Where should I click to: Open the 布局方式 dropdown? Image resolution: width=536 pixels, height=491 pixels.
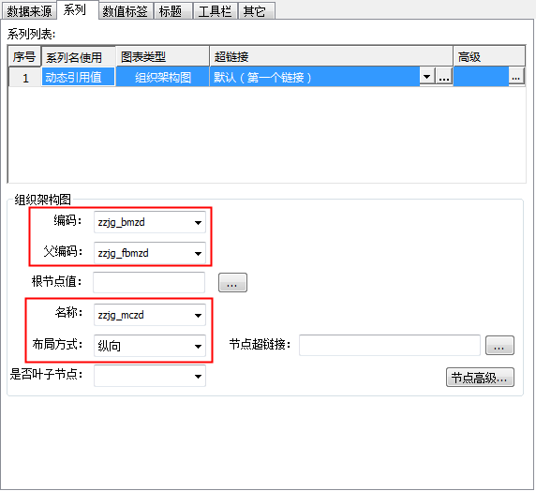[150, 346]
